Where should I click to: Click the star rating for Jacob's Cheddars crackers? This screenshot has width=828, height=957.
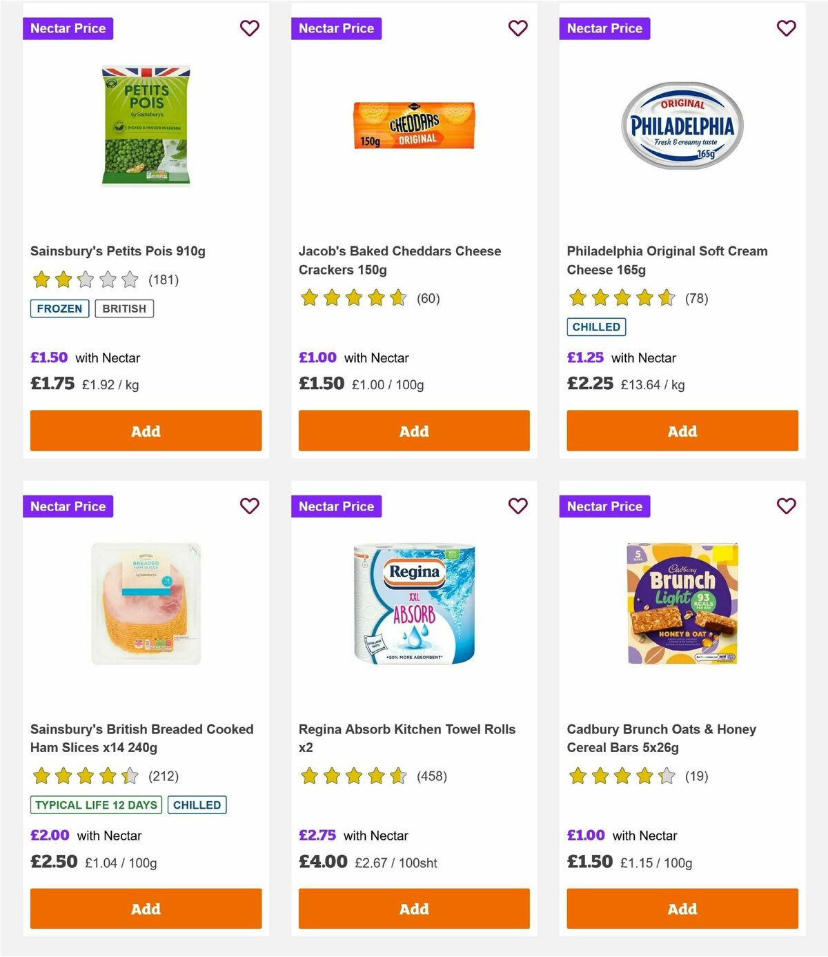pyautogui.click(x=353, y=298)
